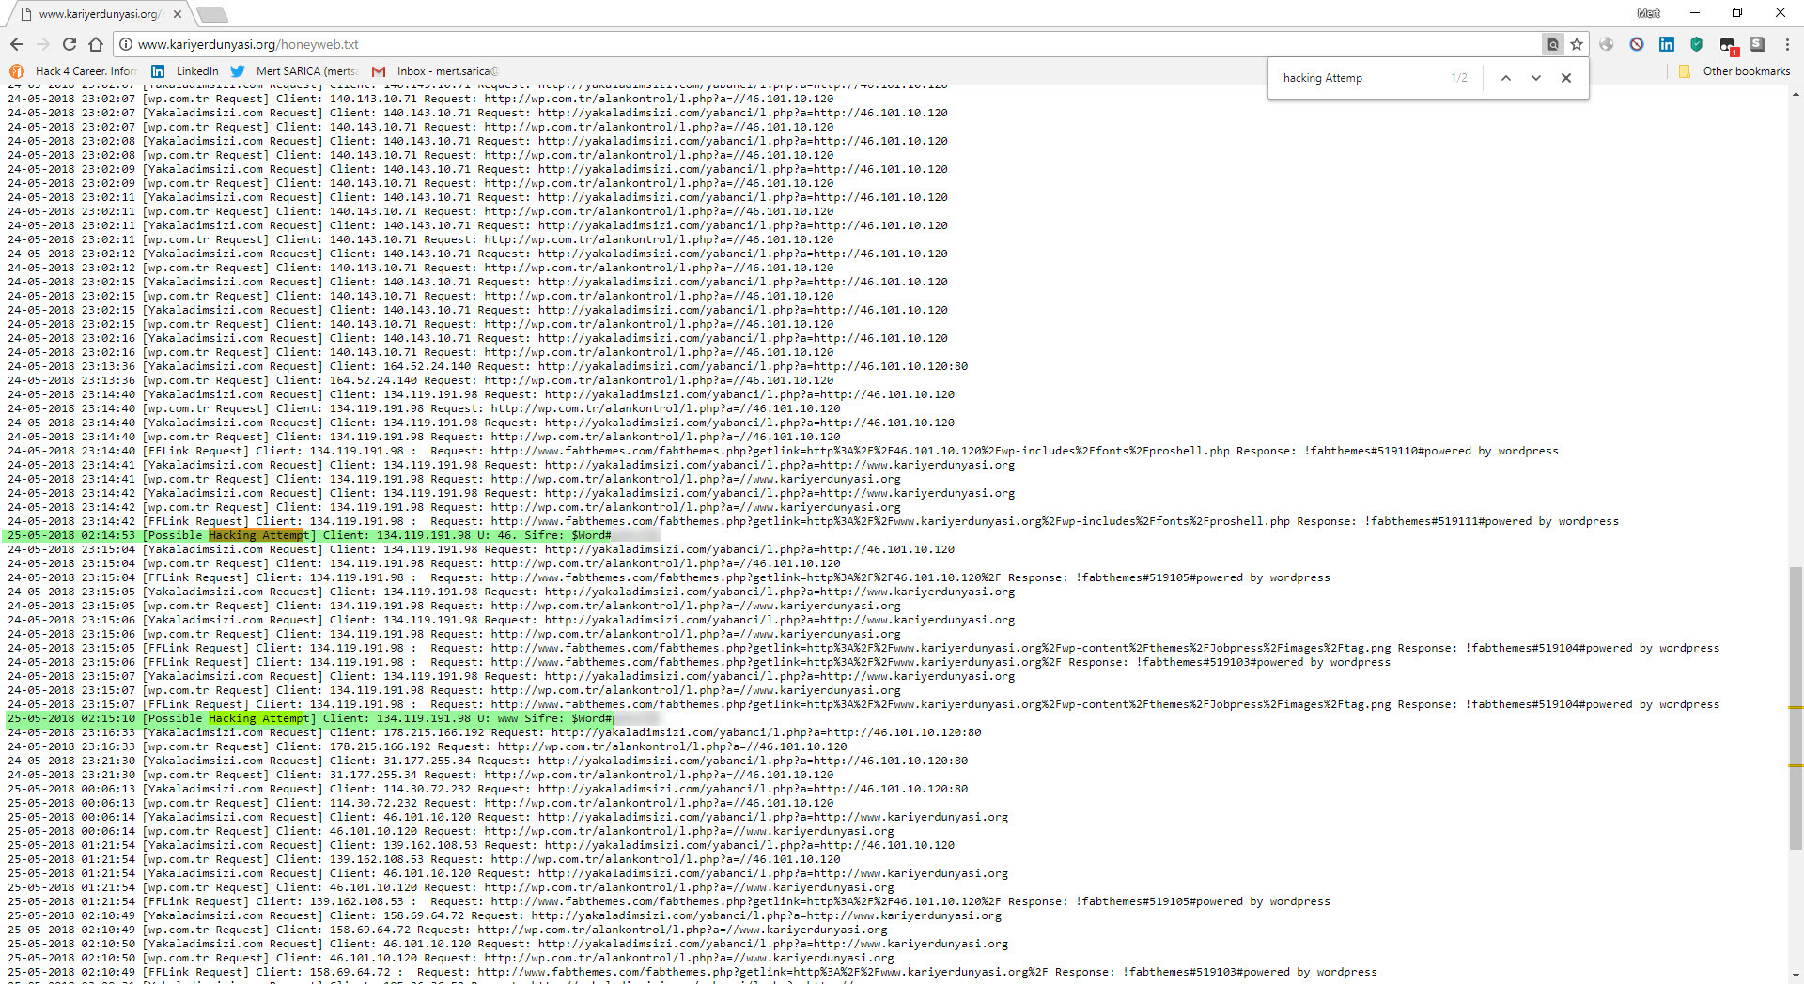Click client IP 114.30.72.232 in Yakaladimsizi line
The width and height of the screenshot is (1804, 984).
[x=427, y=789]
